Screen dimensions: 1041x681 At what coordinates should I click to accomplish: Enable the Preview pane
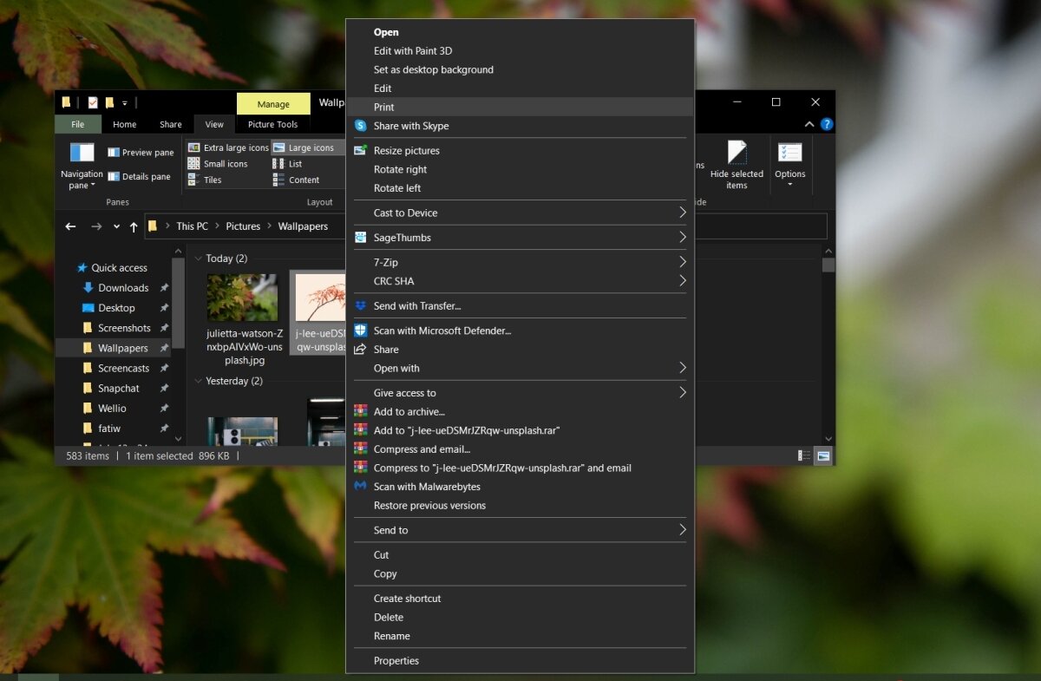click(x=141, y=152)
